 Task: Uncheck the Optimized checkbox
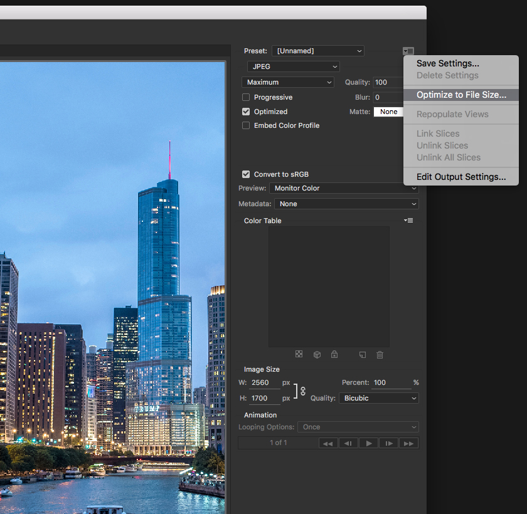click(x=246, y=112)
